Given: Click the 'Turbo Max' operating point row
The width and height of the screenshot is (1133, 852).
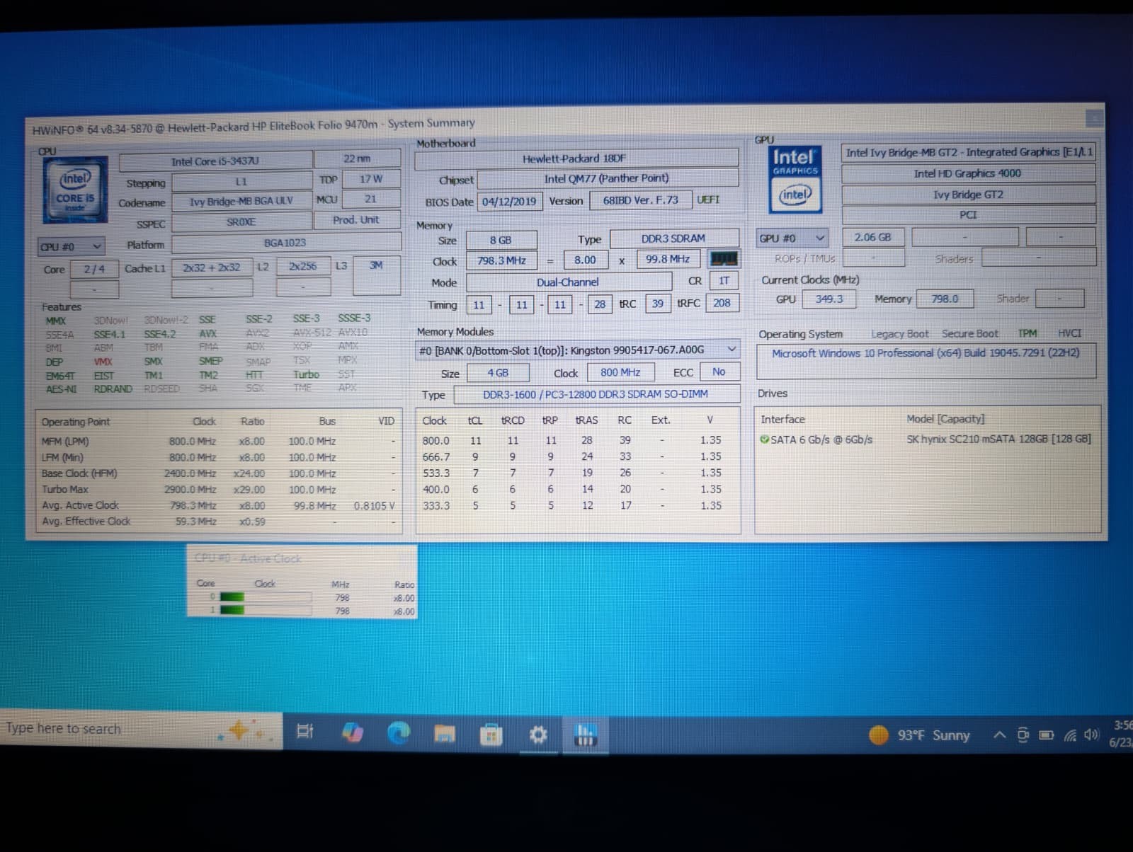Looking at the screenshot, I should 218,489.
